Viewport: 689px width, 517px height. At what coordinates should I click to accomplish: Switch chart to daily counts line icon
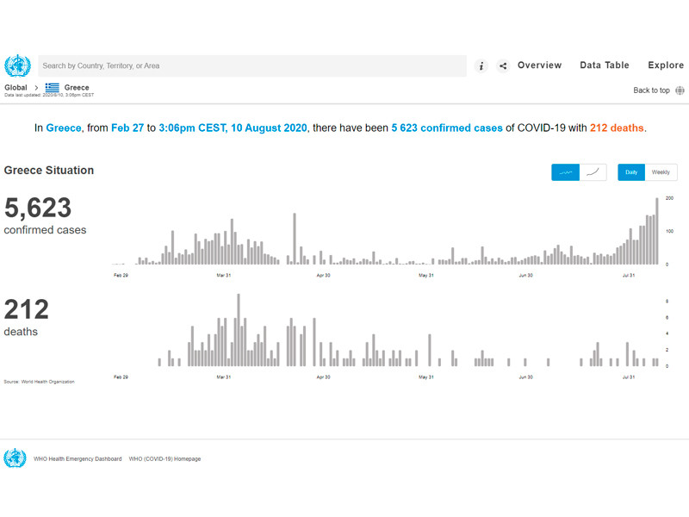tap(566, 172)
